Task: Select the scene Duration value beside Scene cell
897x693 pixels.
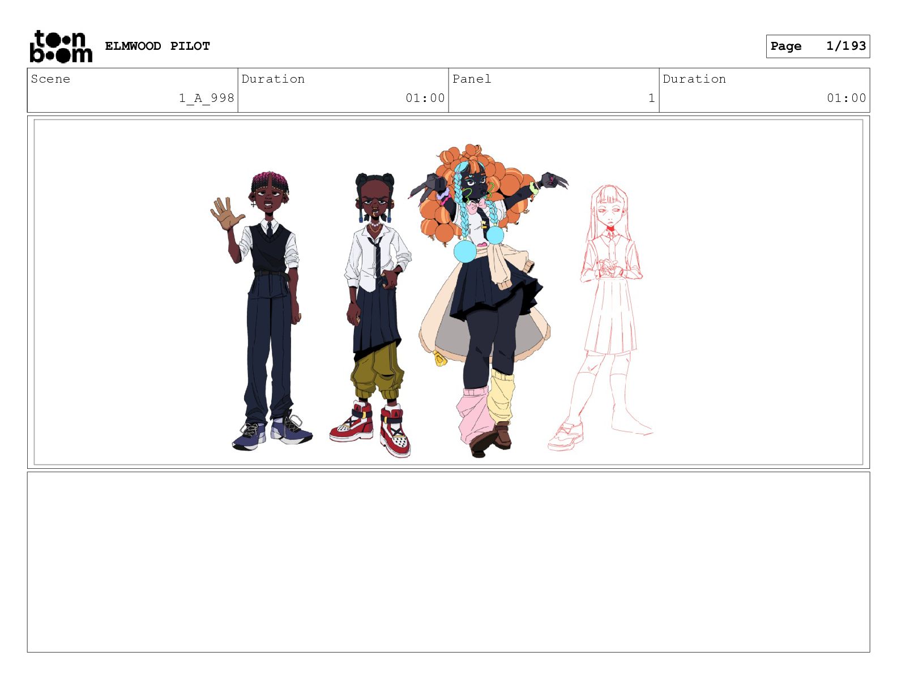Action: click(425, 98)
